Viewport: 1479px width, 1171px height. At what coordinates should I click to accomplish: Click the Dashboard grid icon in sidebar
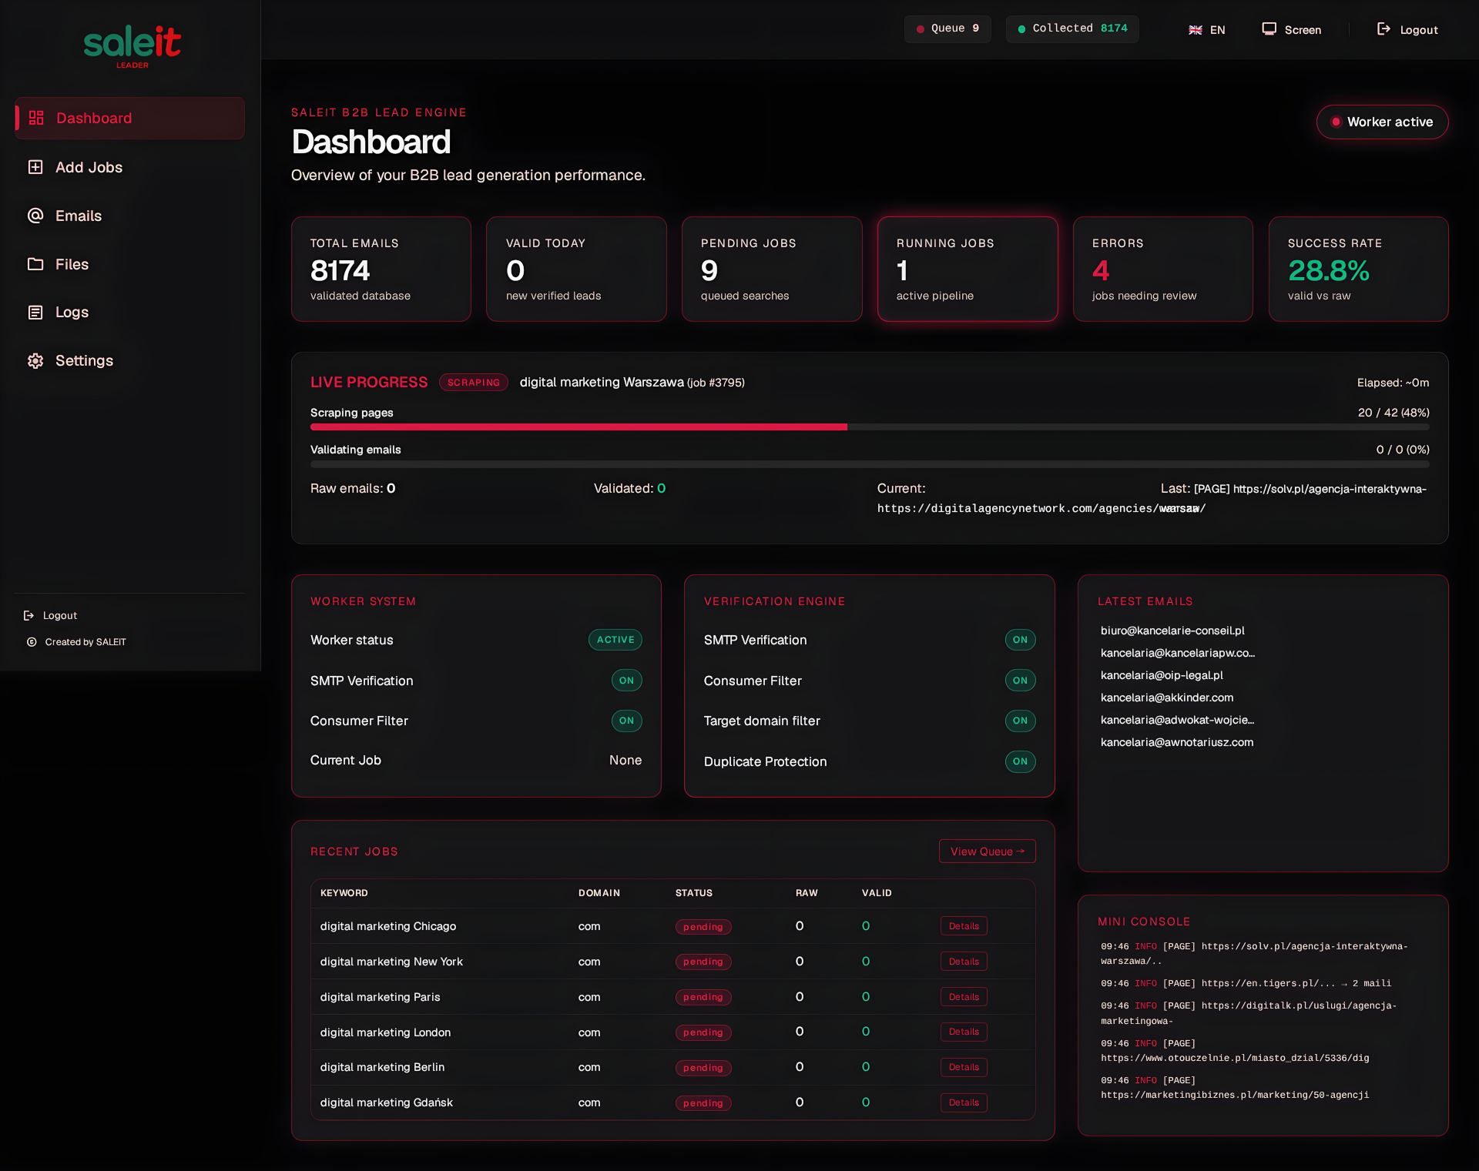pyautogui.click(x=36, y=118)
